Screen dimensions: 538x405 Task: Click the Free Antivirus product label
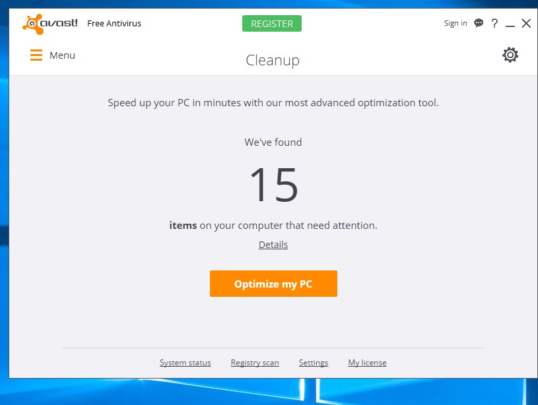pos(114,23)
